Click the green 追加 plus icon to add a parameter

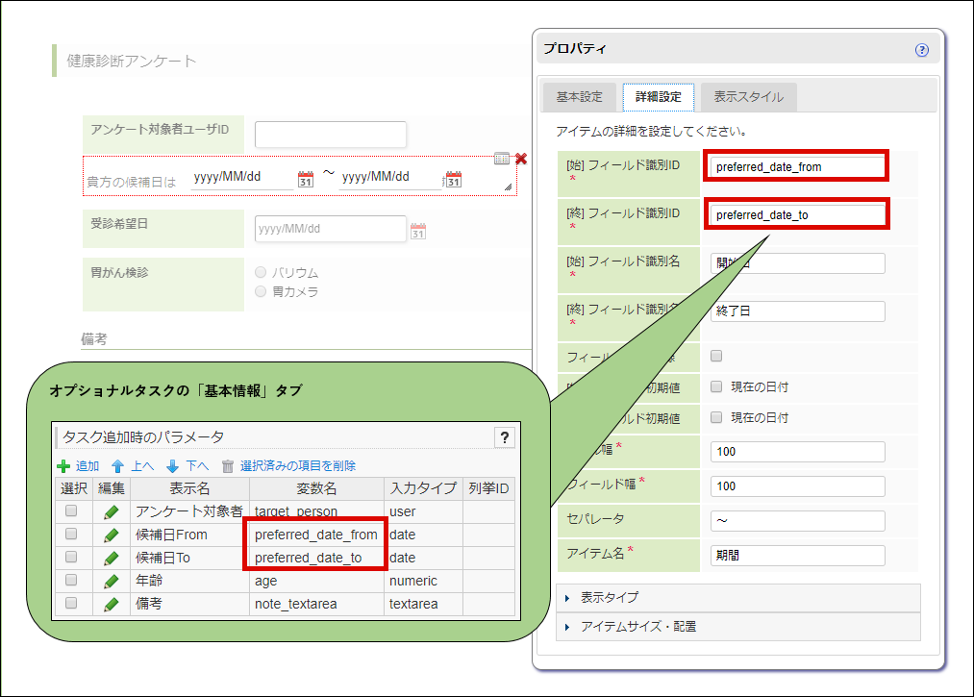click(x=63, y=464)
